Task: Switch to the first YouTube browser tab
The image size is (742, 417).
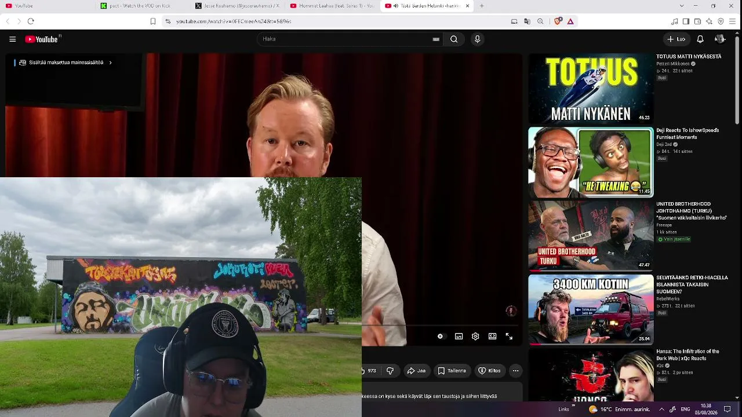Action: coord(48,6)
